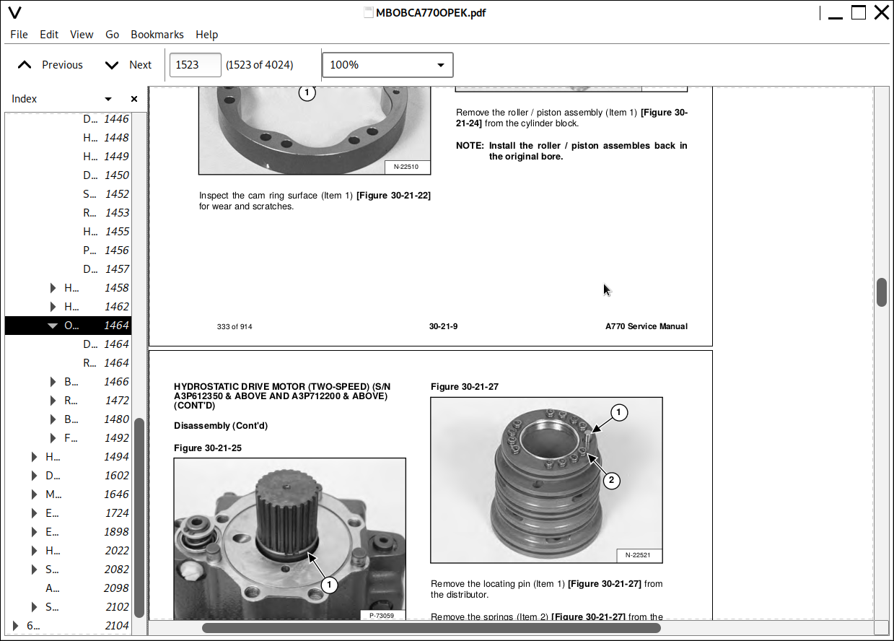This screenshot has width=894, height=641.
Task: Open the Index sidebar selector dropdown
Action: click(x=108, y=99)
